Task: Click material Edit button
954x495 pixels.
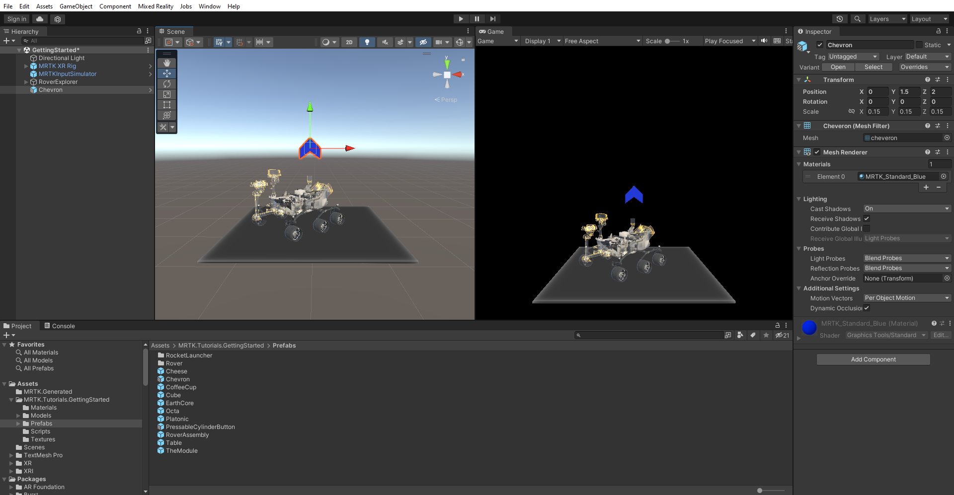Action: coord(940,335)
